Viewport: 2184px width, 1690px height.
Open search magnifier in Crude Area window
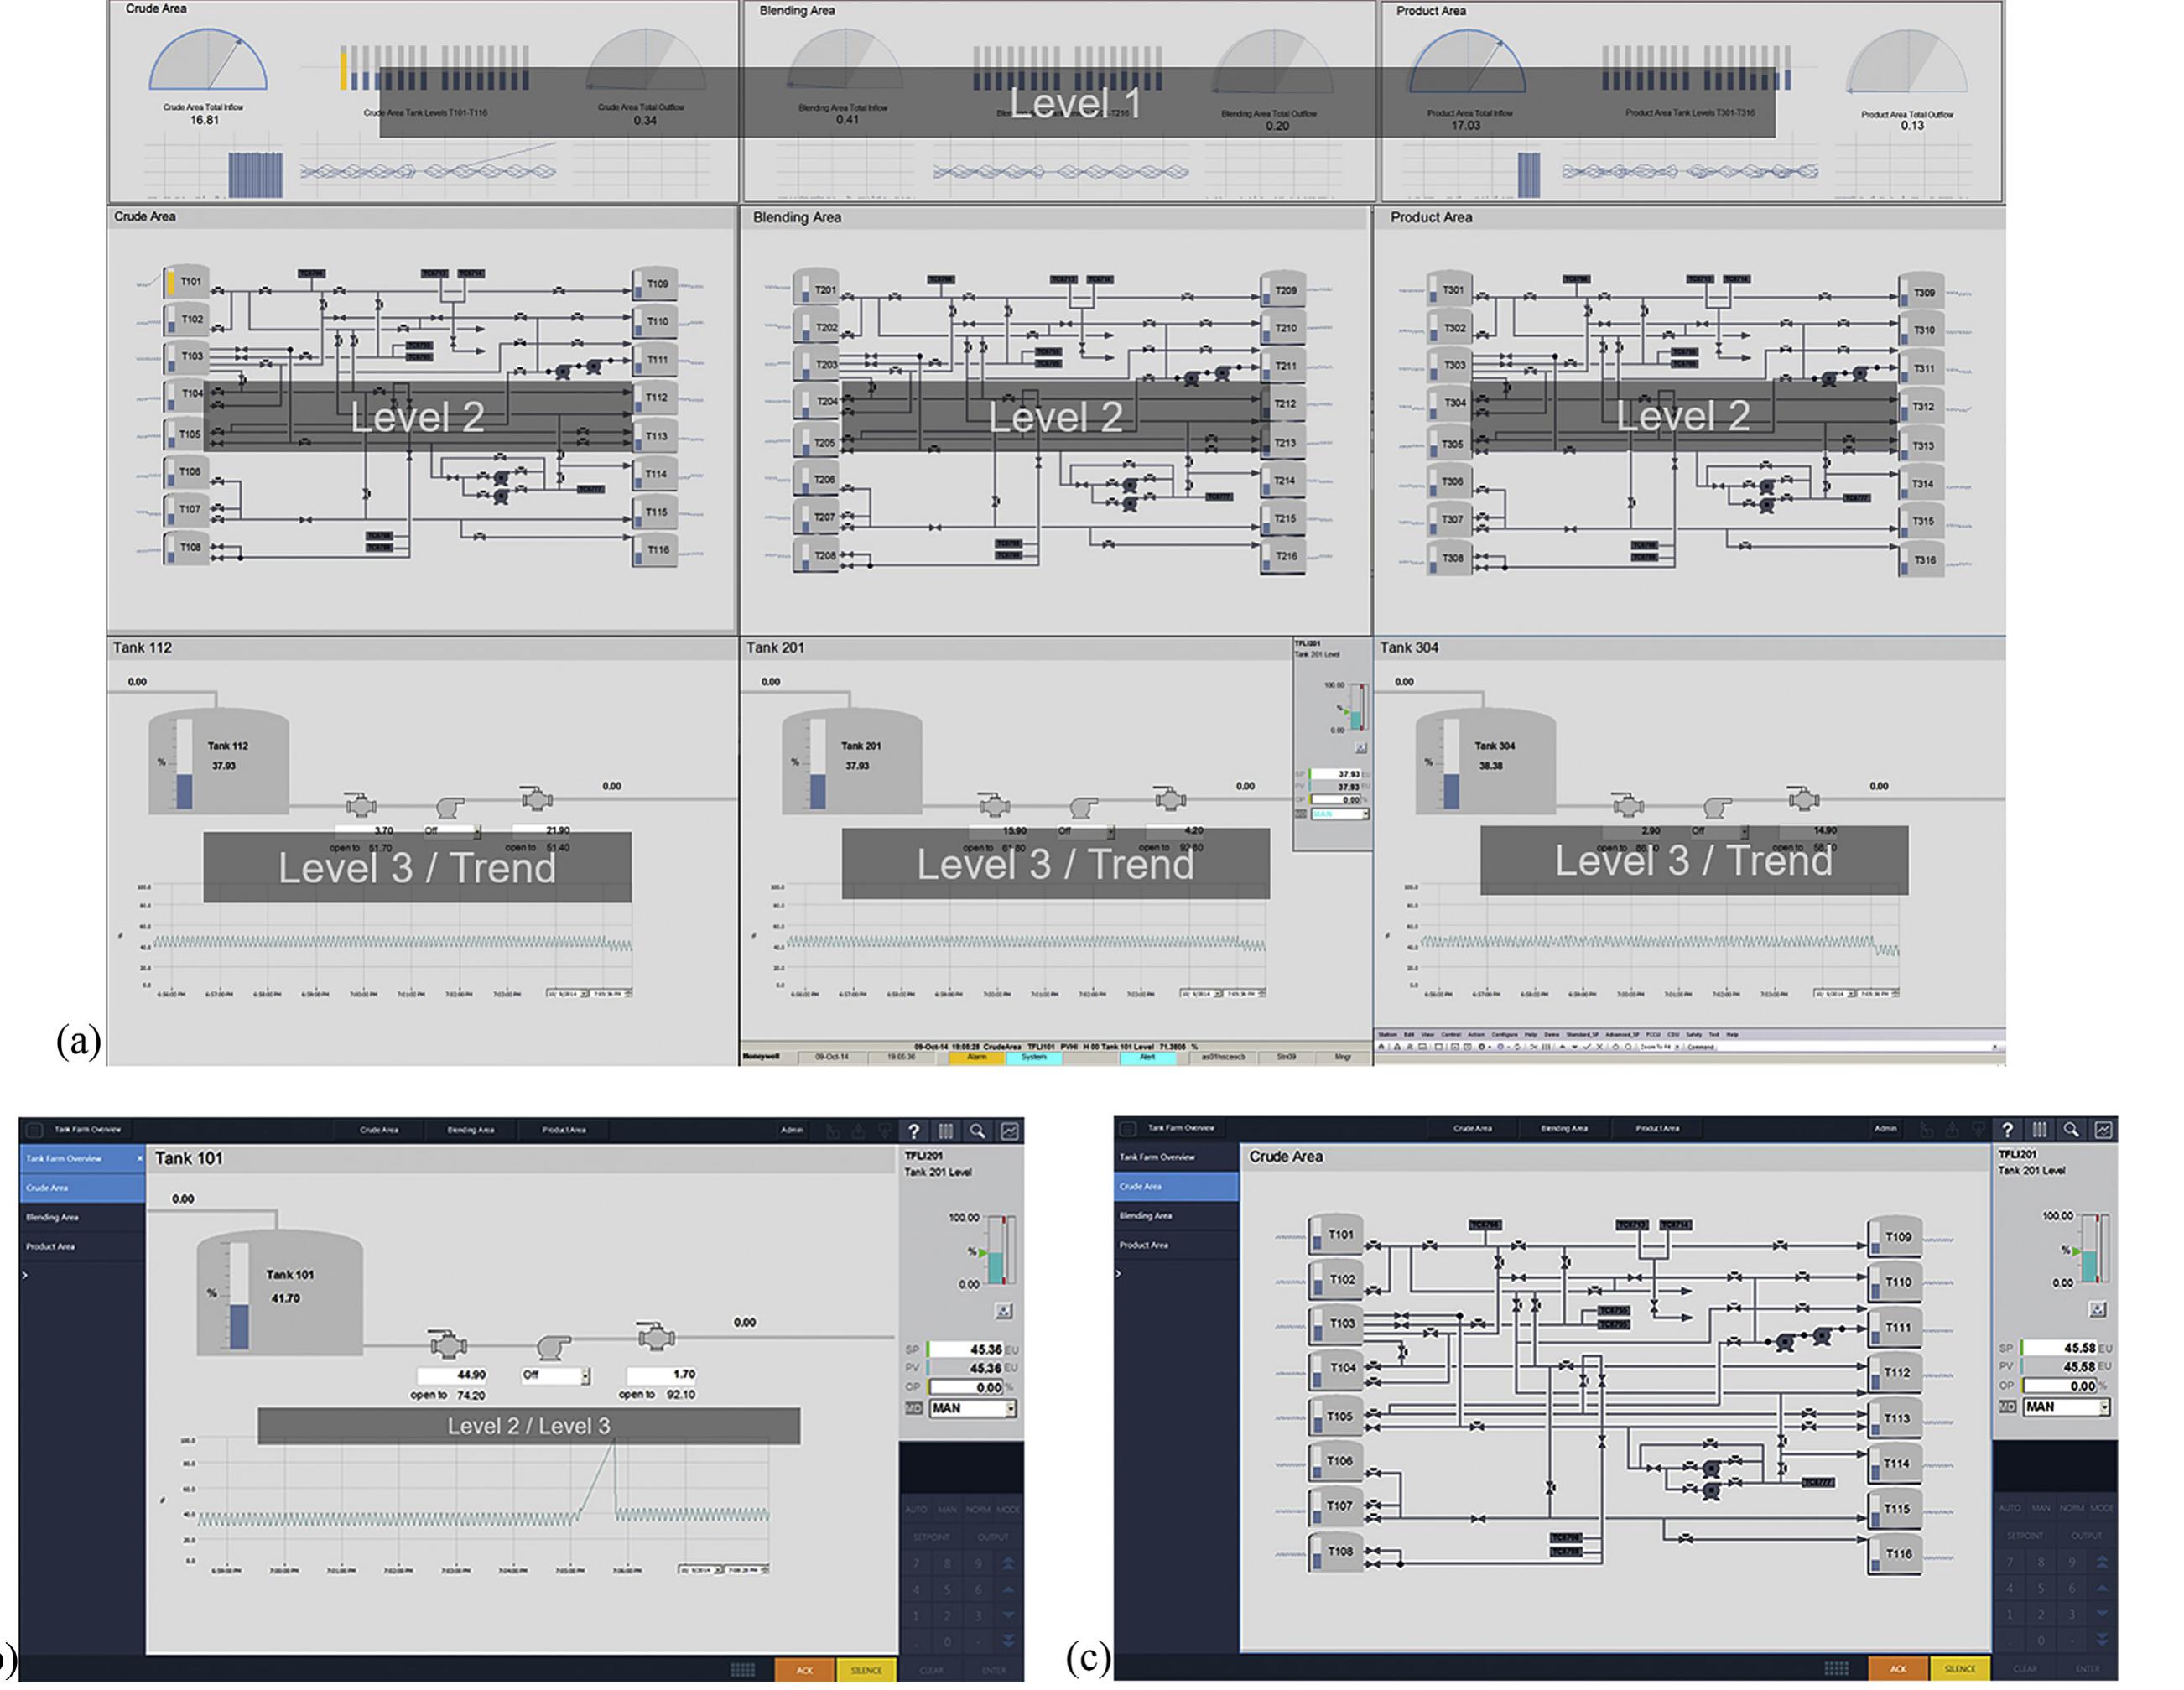coord(2071,1129)
